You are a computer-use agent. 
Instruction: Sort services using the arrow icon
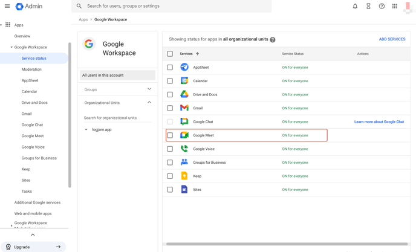click(197, 54)
